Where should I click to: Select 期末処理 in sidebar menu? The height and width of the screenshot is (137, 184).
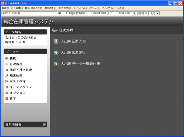point(16,75)
